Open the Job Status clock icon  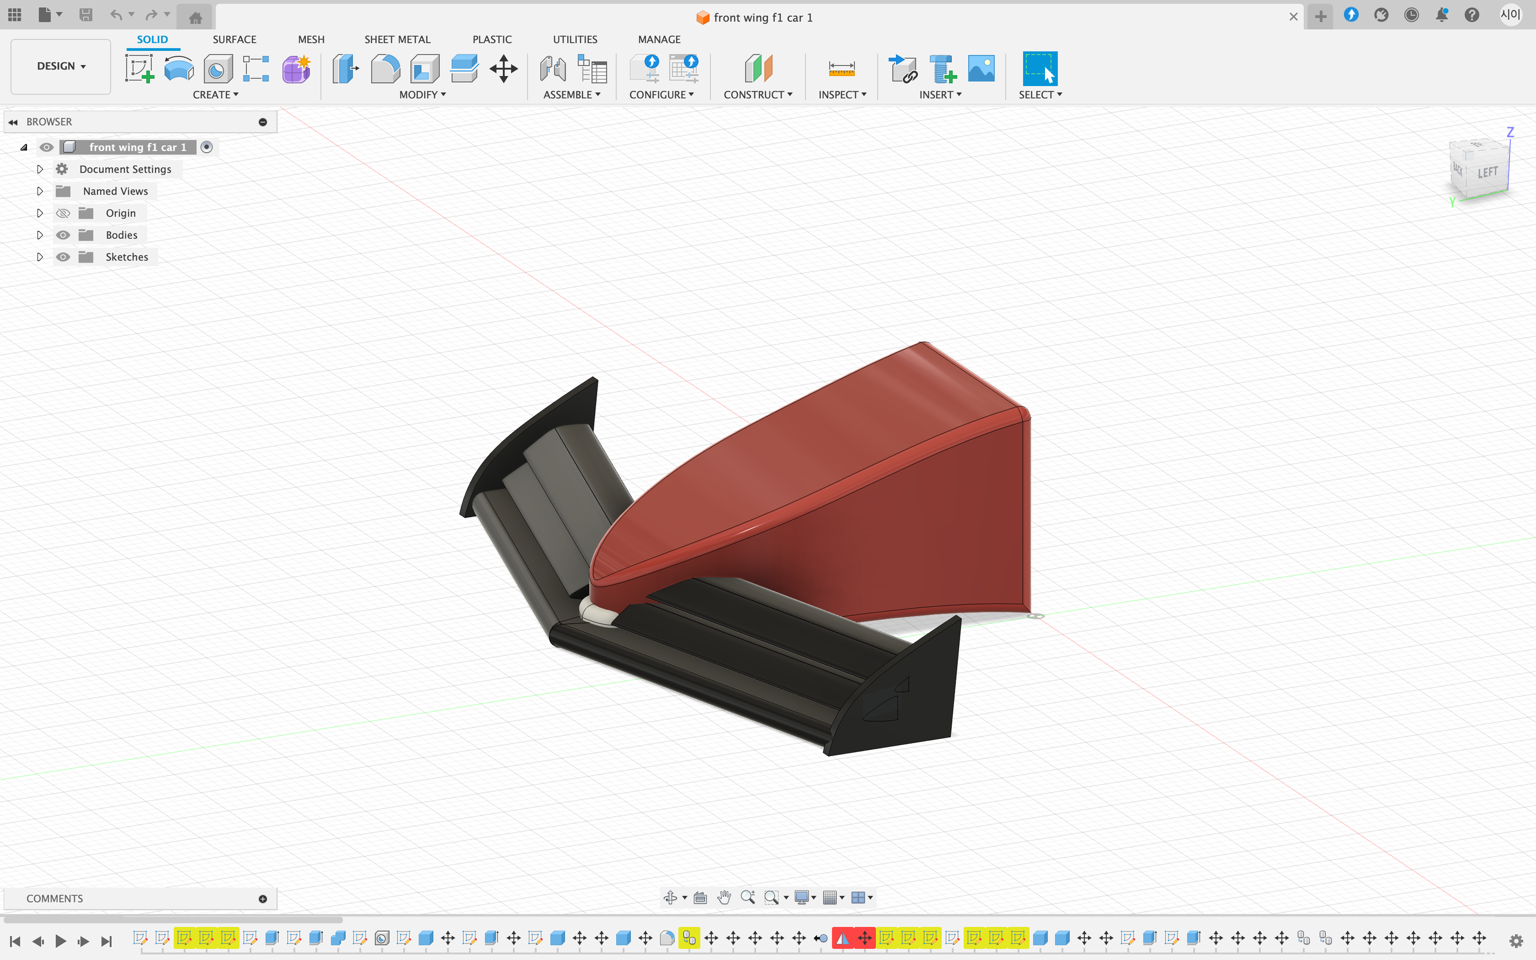(x=1411, y=15)
